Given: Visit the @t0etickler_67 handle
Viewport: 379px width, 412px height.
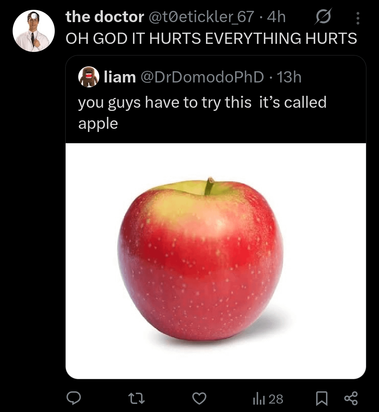Looking at the screenshot, I should [202, 17].
